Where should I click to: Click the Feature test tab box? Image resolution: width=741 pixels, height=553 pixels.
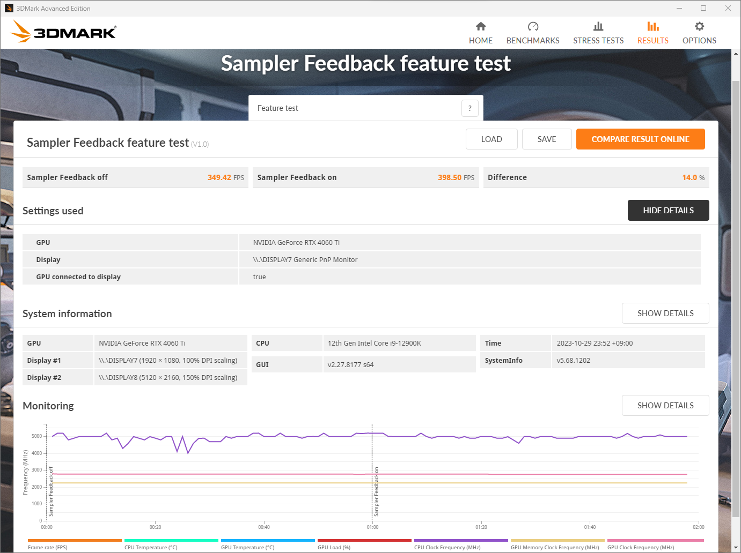click(x=366, y=108)
